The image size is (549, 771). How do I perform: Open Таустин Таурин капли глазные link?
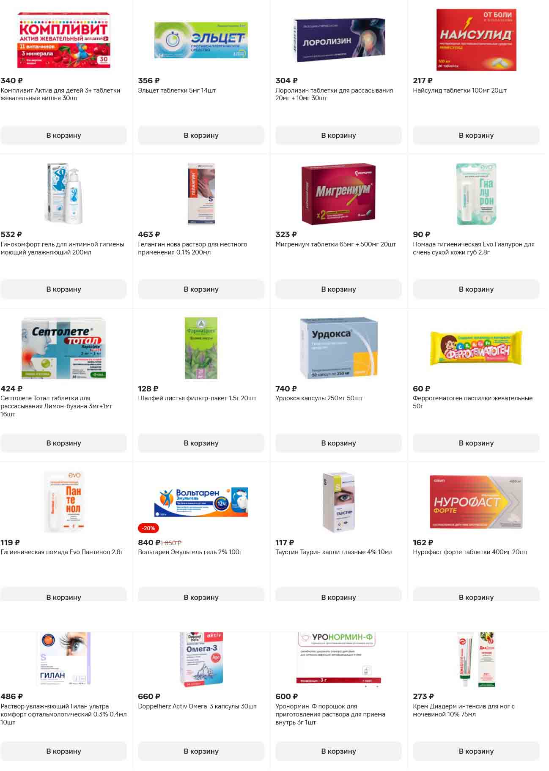coord(334,552)
